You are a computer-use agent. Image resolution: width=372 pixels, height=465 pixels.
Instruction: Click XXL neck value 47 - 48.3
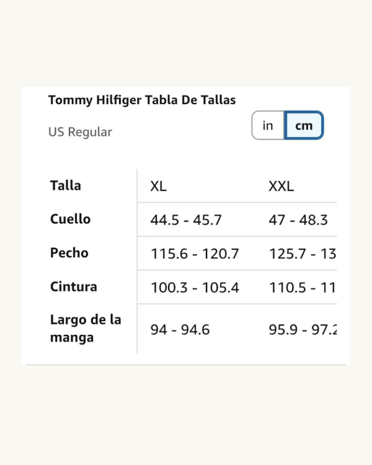click(298, 219)
